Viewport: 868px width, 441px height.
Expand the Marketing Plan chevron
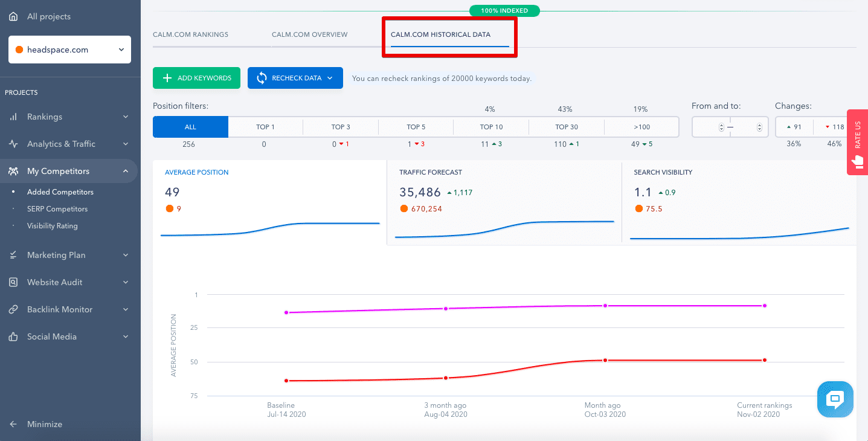pos(126,255)
